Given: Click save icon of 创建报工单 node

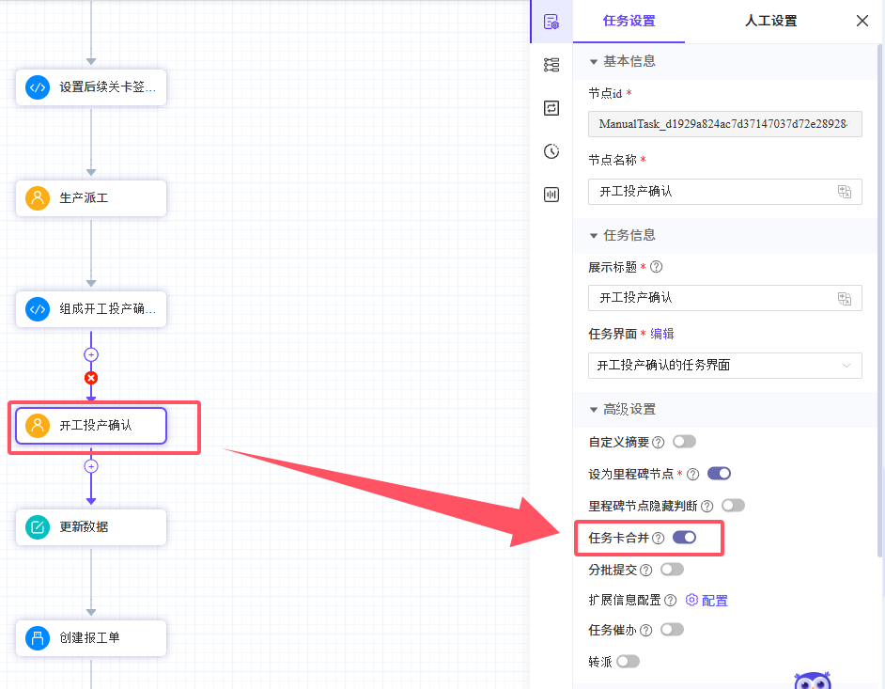Looking at the screenshot, I should [38, 638].
